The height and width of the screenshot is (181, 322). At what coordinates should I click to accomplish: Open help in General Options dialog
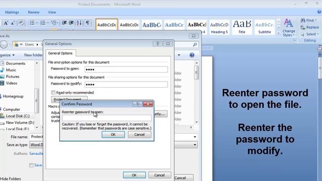[157, 44]
